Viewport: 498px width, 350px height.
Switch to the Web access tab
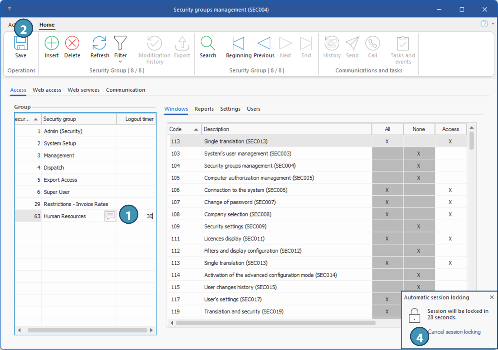47,90
